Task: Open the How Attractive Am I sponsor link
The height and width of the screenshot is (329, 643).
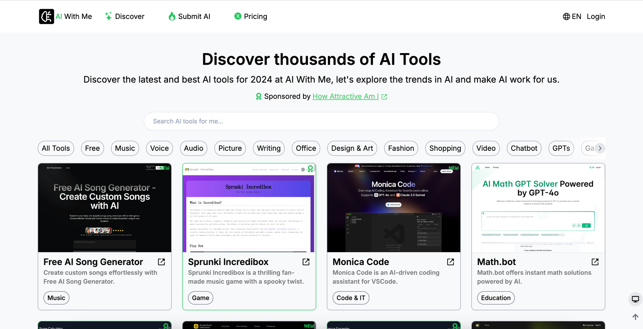Action: [346, 97]
